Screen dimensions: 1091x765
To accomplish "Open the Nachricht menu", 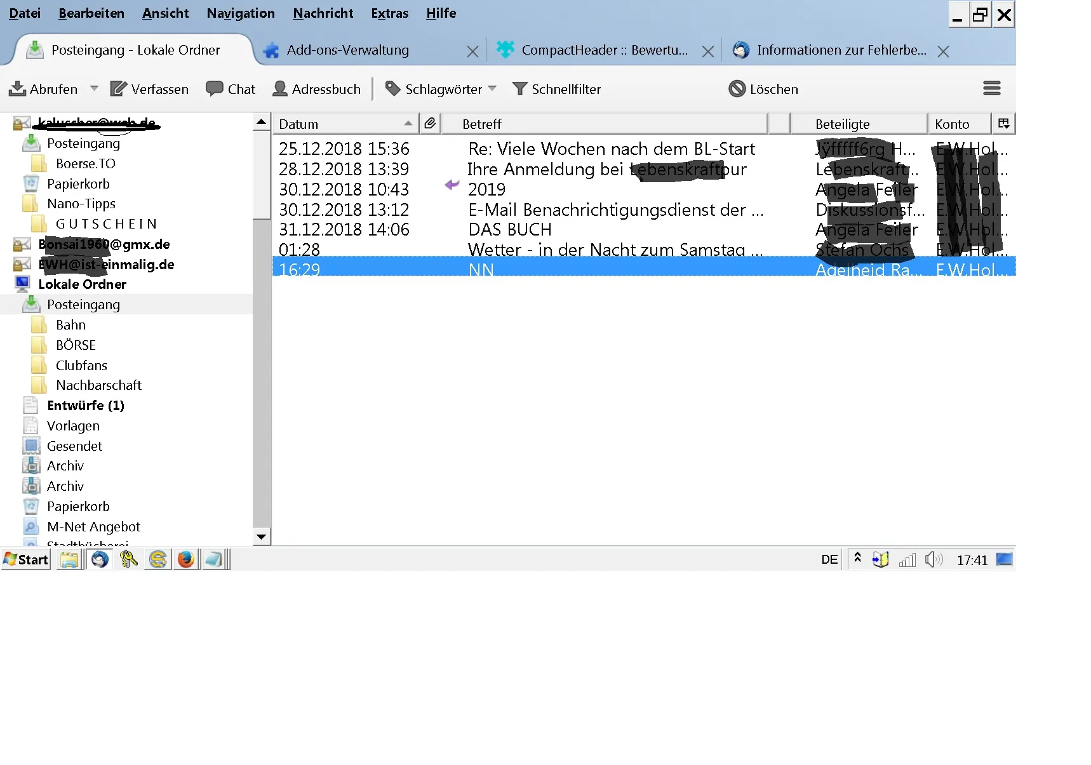I will [323, 13].
